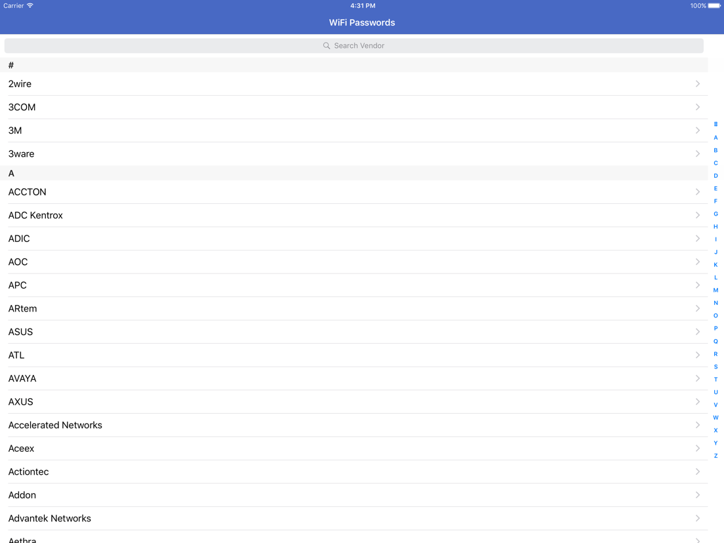Click the chevron on the Actiontec row

[x=698, y=472]
